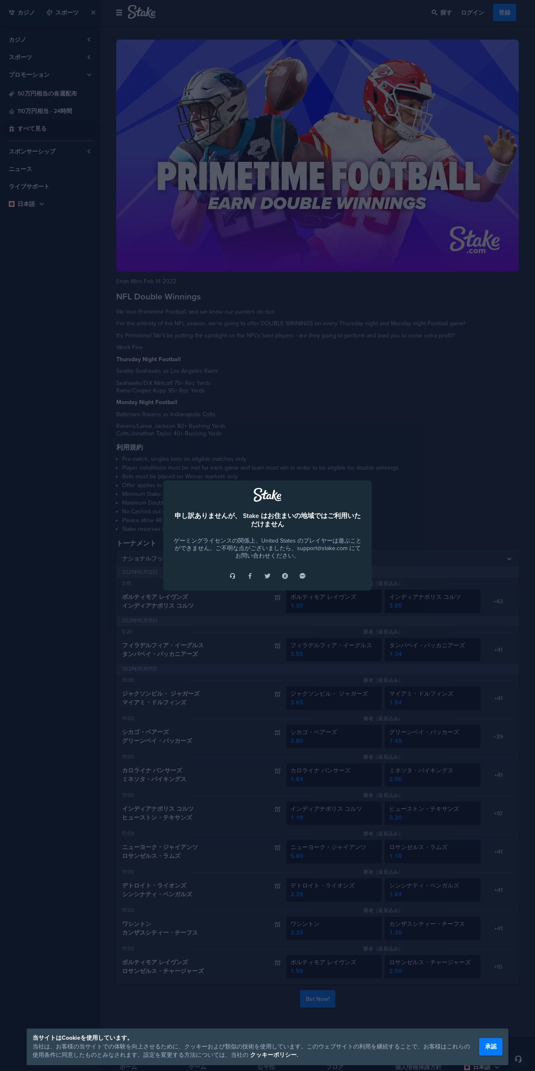
Task: Bet on シンシナティ・ベンガルズ at 1.64
Action: point(432,890)
